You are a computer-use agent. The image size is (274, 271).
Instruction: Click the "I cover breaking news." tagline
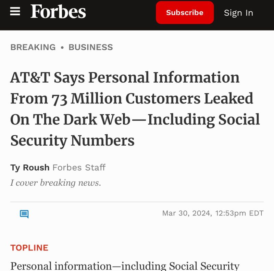(x=56, y=183)
